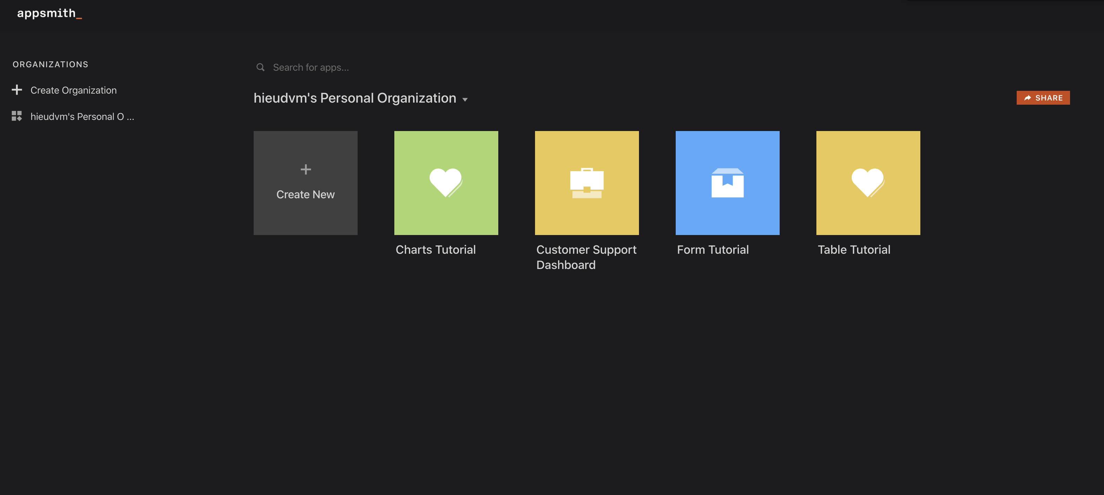1104x495 pixels.
Task: Open the Charts Tutorial title link
Action: pos(436,250)
